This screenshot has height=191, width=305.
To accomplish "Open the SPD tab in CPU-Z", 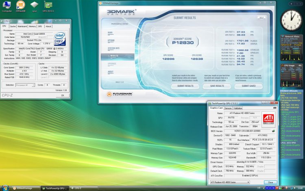I will point(40,26).
